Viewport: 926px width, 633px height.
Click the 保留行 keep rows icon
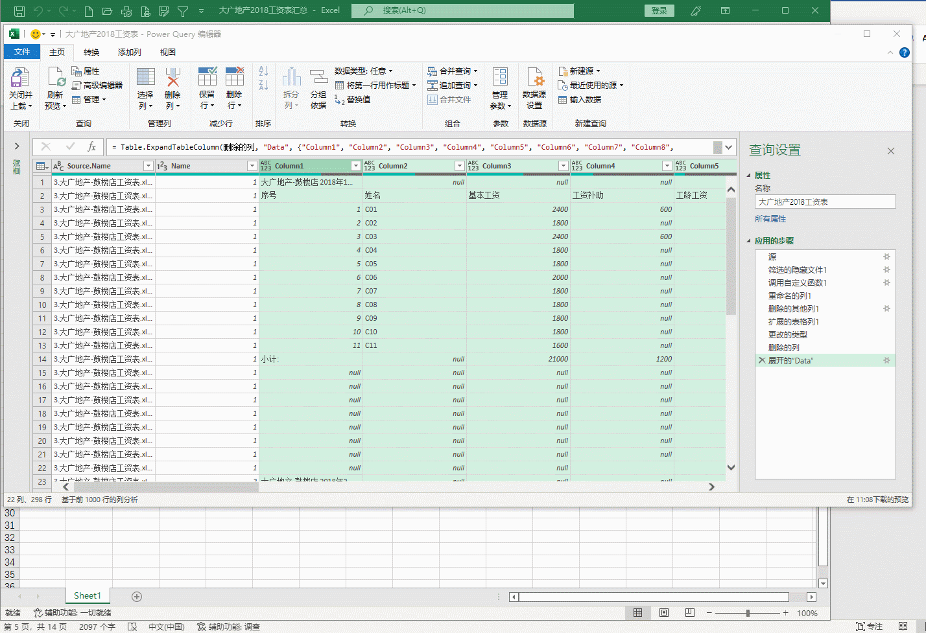(208, 76)
